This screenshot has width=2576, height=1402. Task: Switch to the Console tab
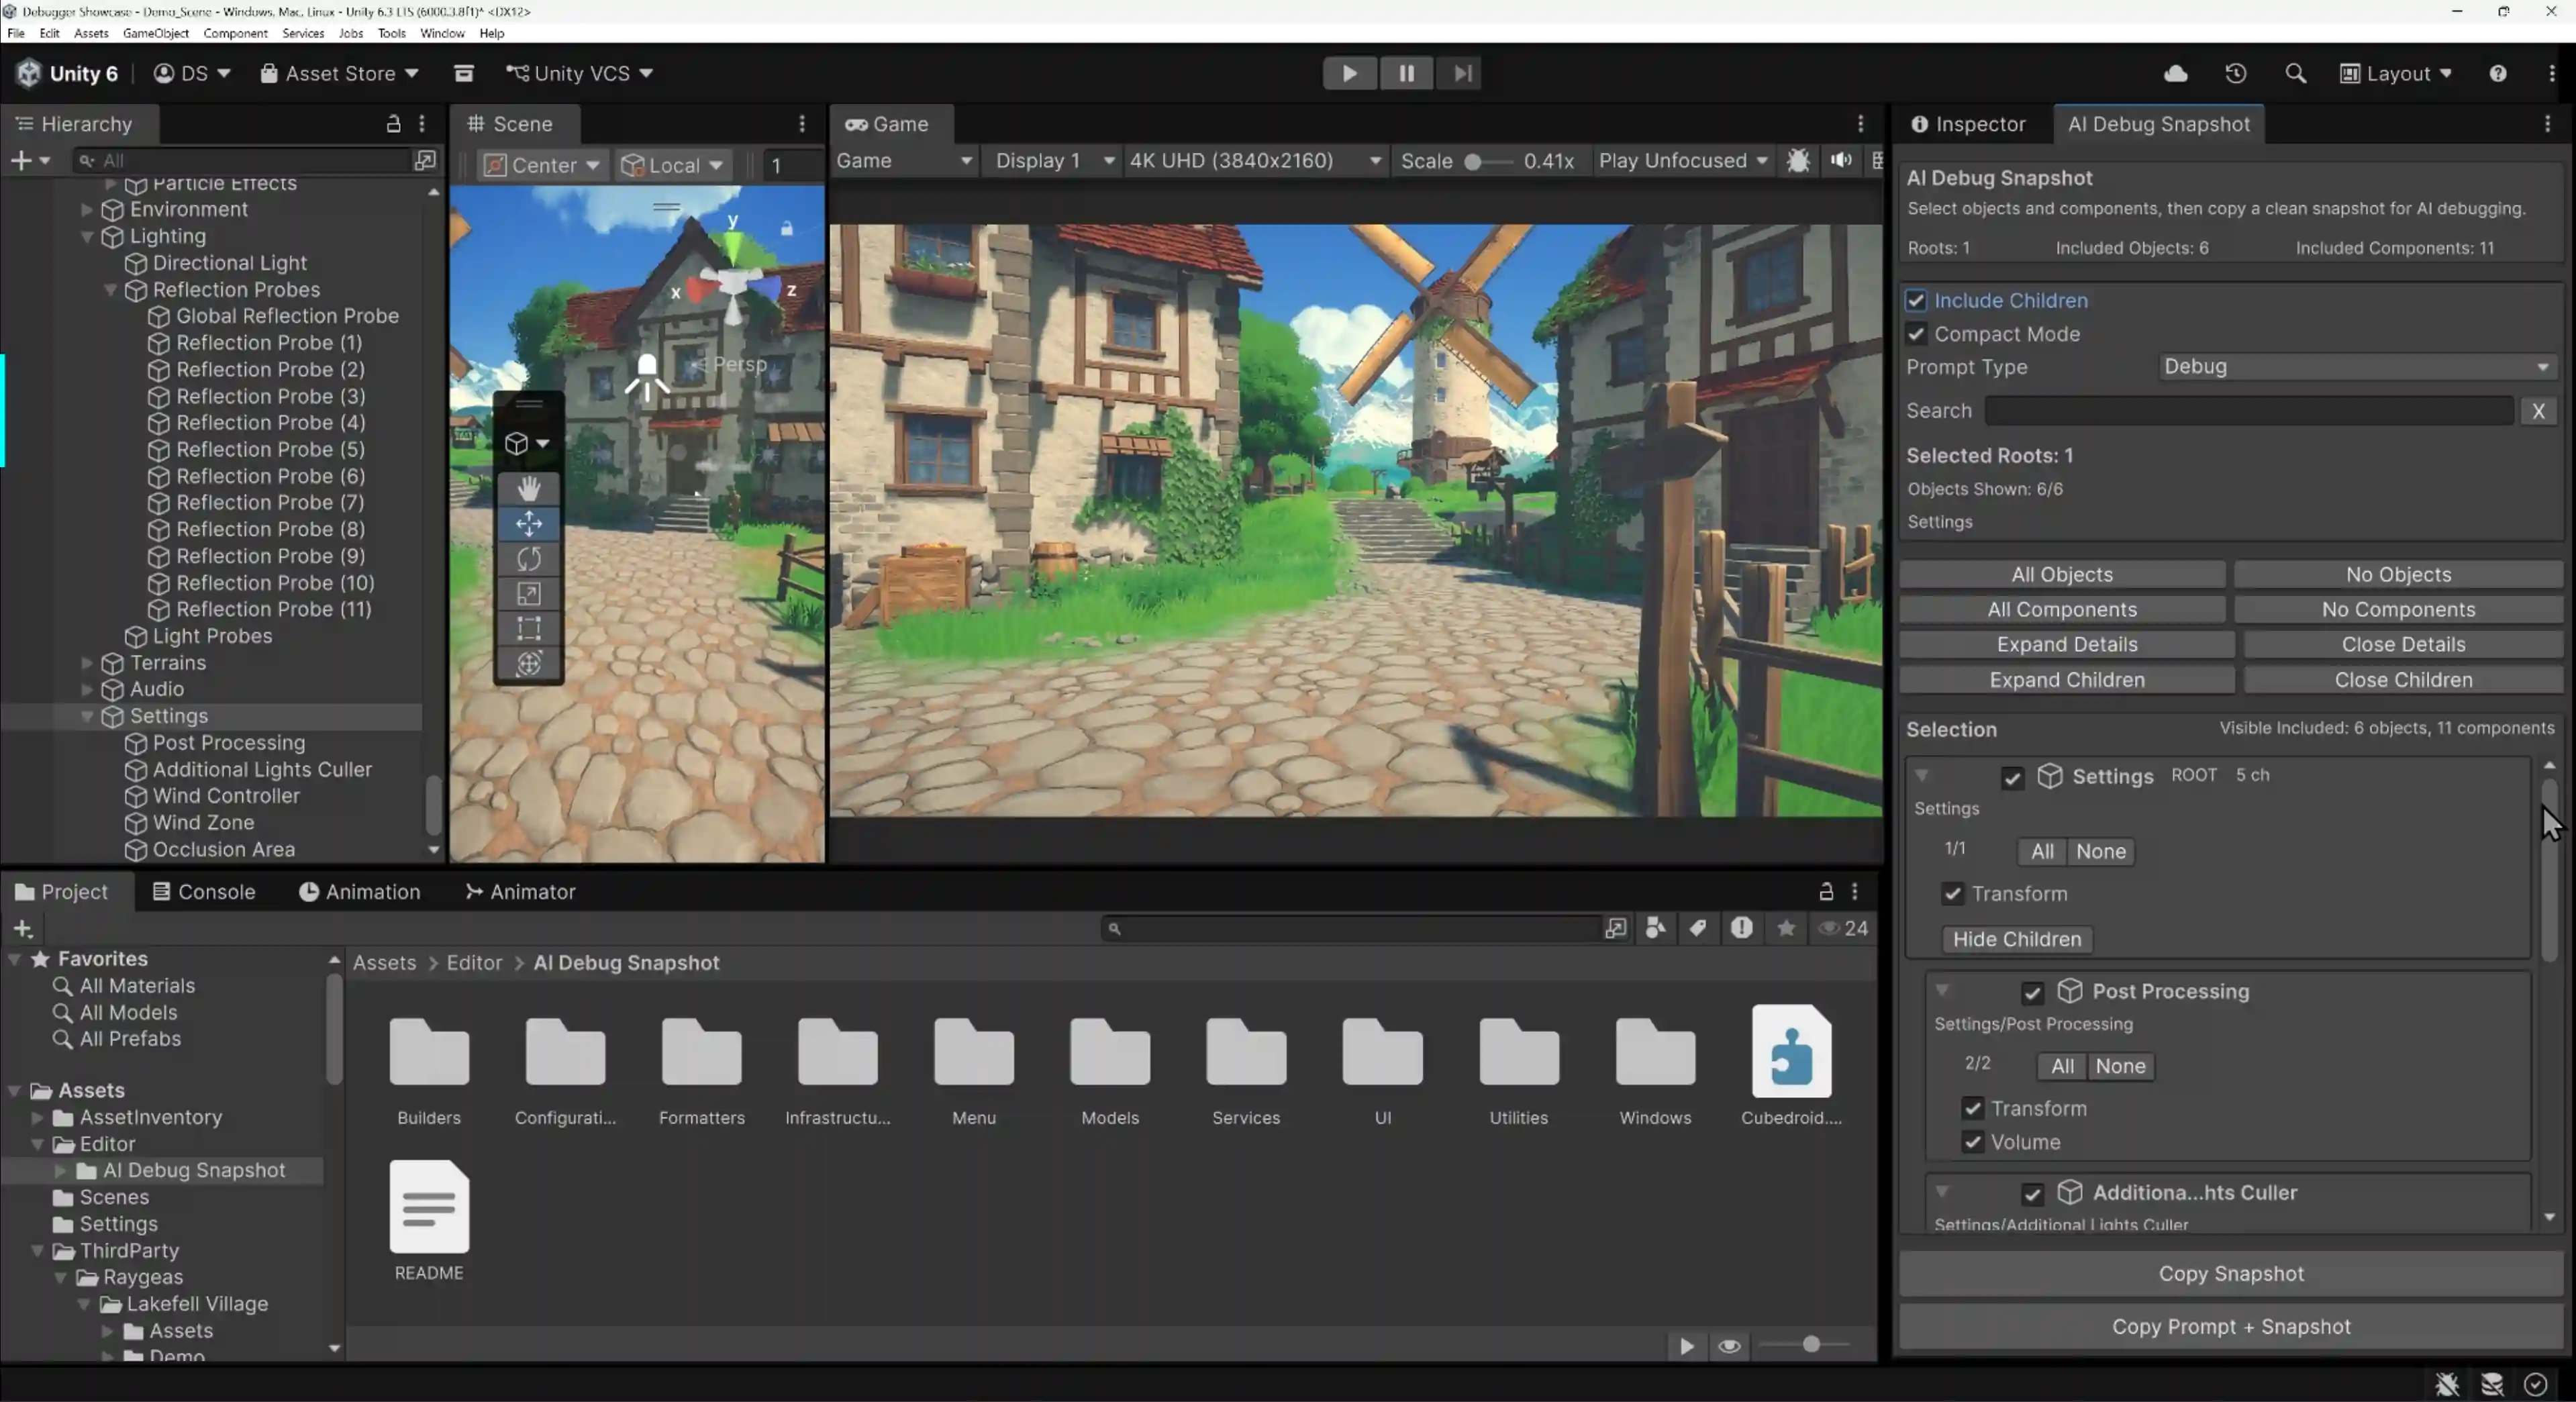[214, 892]
